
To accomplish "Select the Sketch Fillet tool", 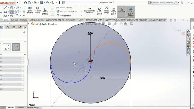I will [x=18, y=16].
